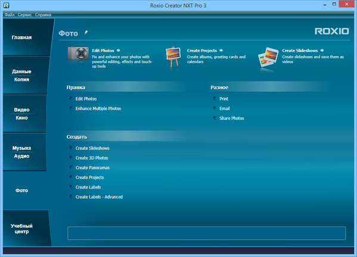357x257 pixels.
Task: Close the Roxio Creator NXT Pro window
Action: [346, 4]
